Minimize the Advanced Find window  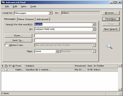coord(111,2)
